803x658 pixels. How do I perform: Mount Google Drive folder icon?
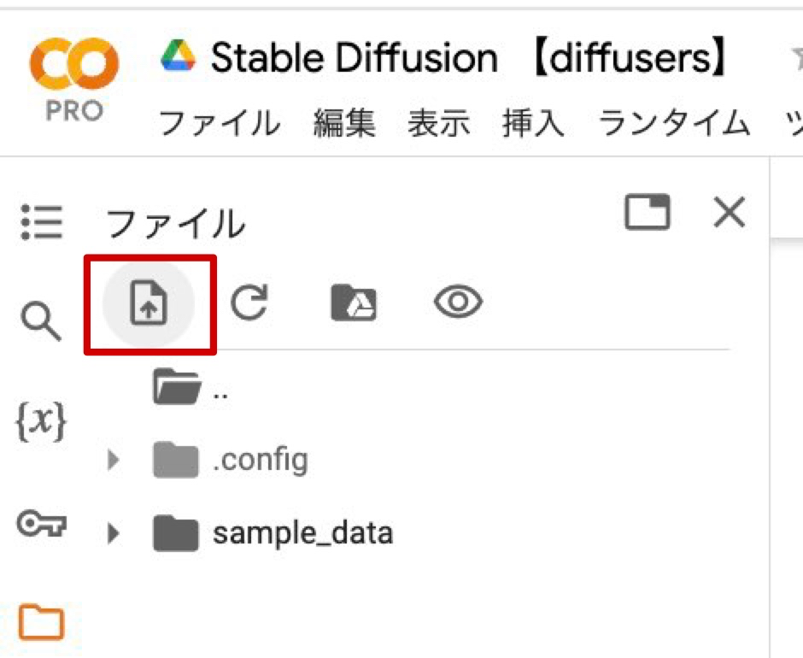pos(354,303)
